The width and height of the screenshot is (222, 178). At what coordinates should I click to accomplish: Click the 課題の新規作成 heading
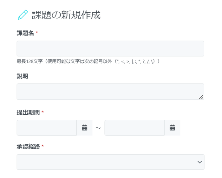click(66, 15)
